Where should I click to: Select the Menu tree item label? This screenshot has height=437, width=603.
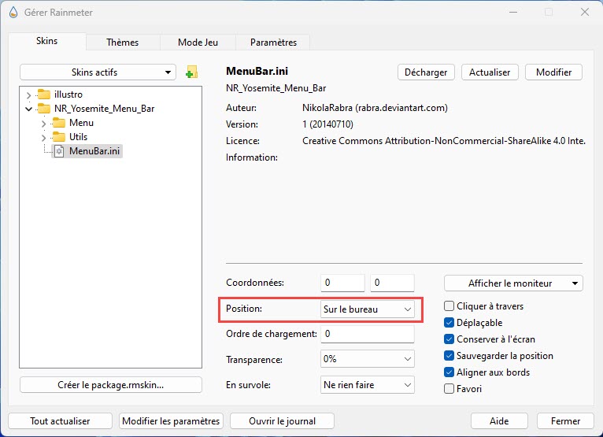81,123
